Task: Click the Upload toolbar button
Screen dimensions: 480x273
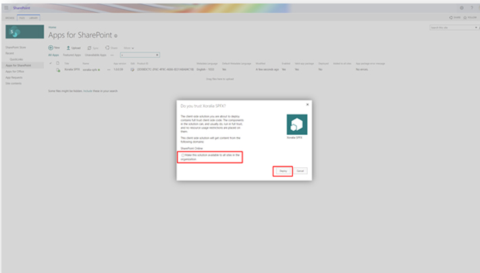Action: (x=74, y=48)
